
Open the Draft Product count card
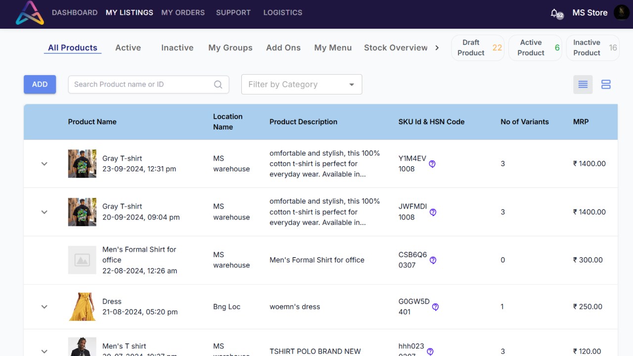click(x=478, y=48)
